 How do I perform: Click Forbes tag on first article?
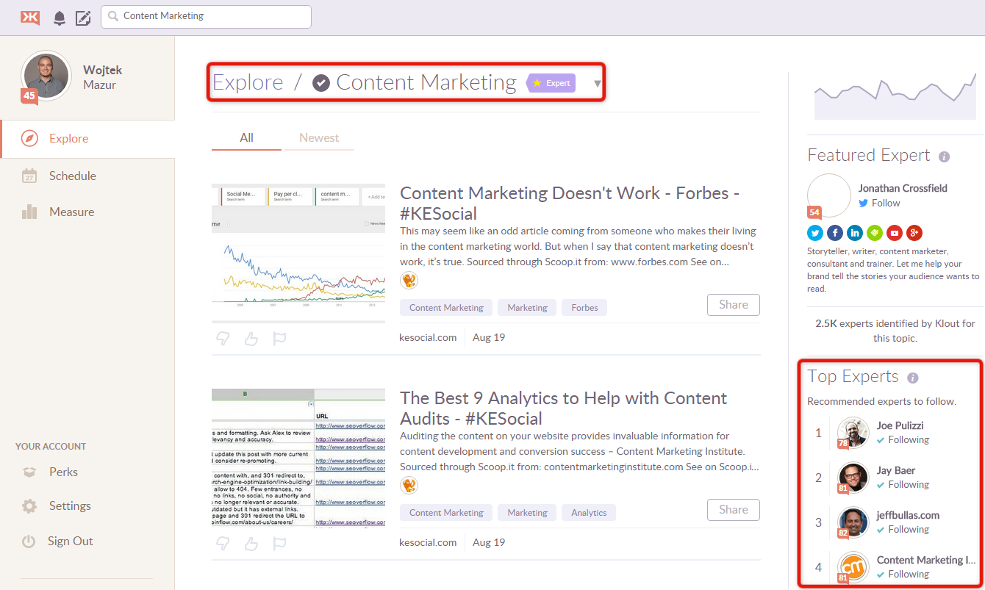click(x=584, y=308)
